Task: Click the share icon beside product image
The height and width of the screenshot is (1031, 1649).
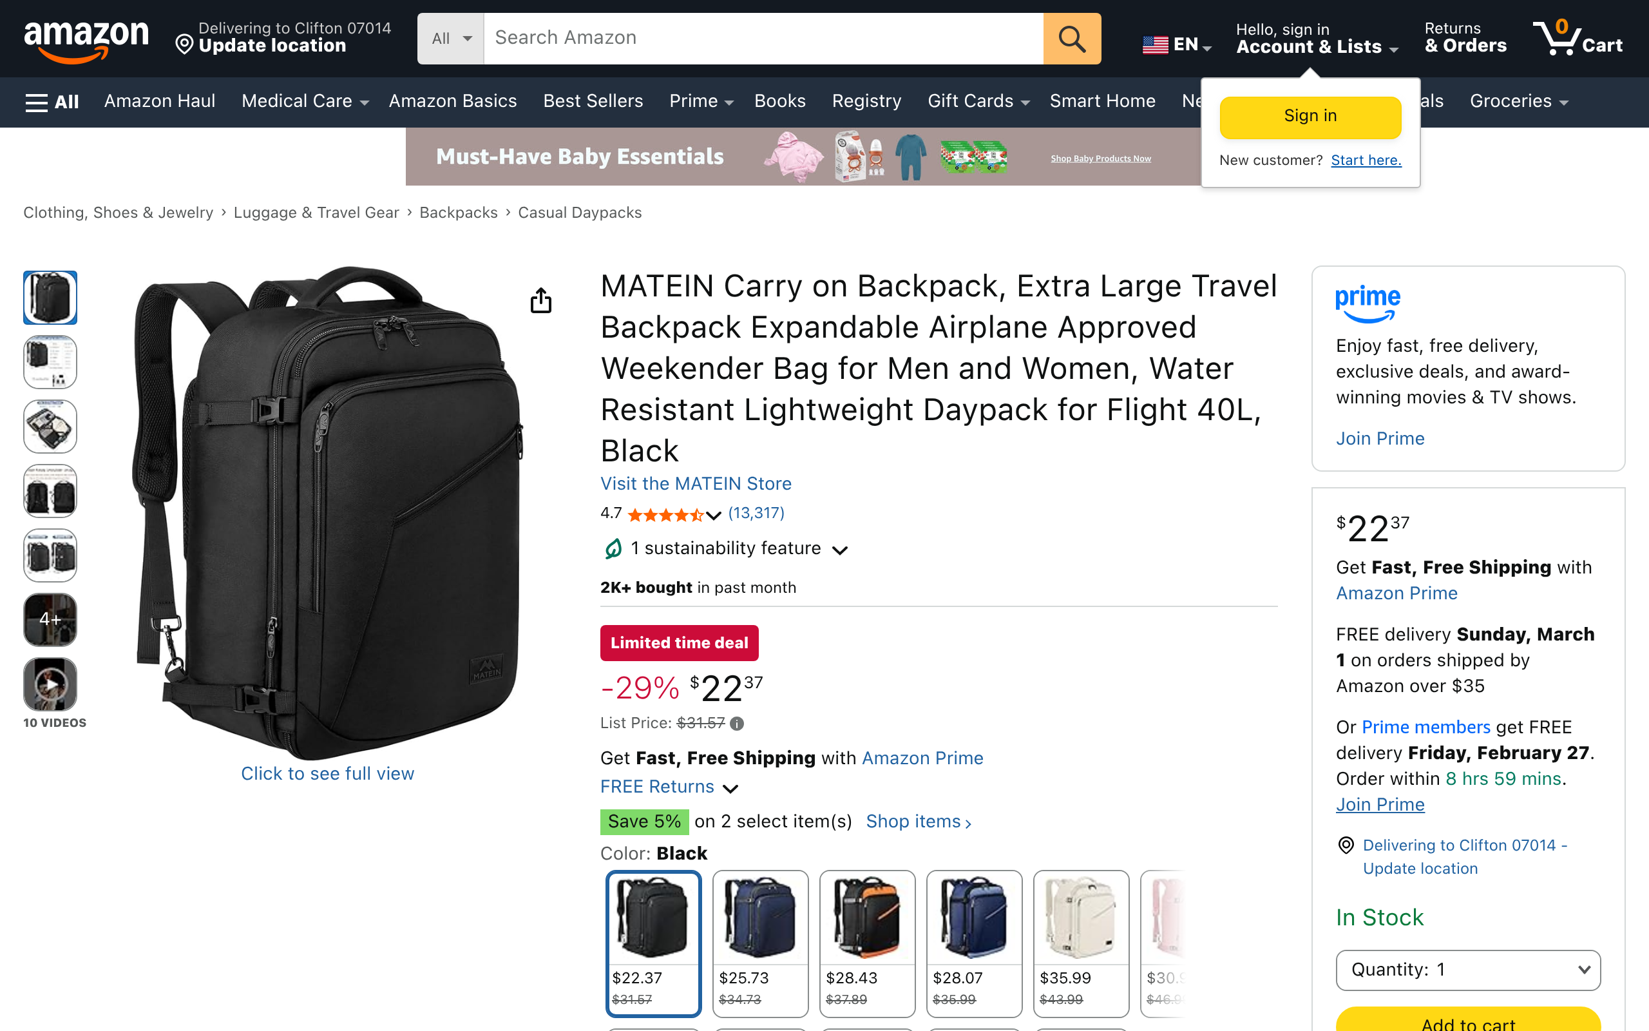Action: [x=540, y=301]
